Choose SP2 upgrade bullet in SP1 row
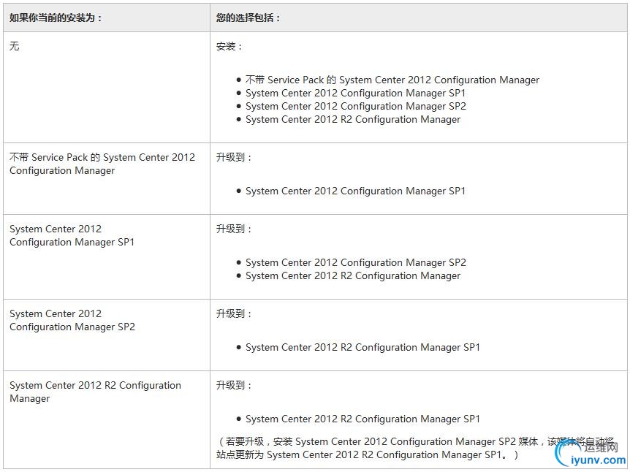 355,262
